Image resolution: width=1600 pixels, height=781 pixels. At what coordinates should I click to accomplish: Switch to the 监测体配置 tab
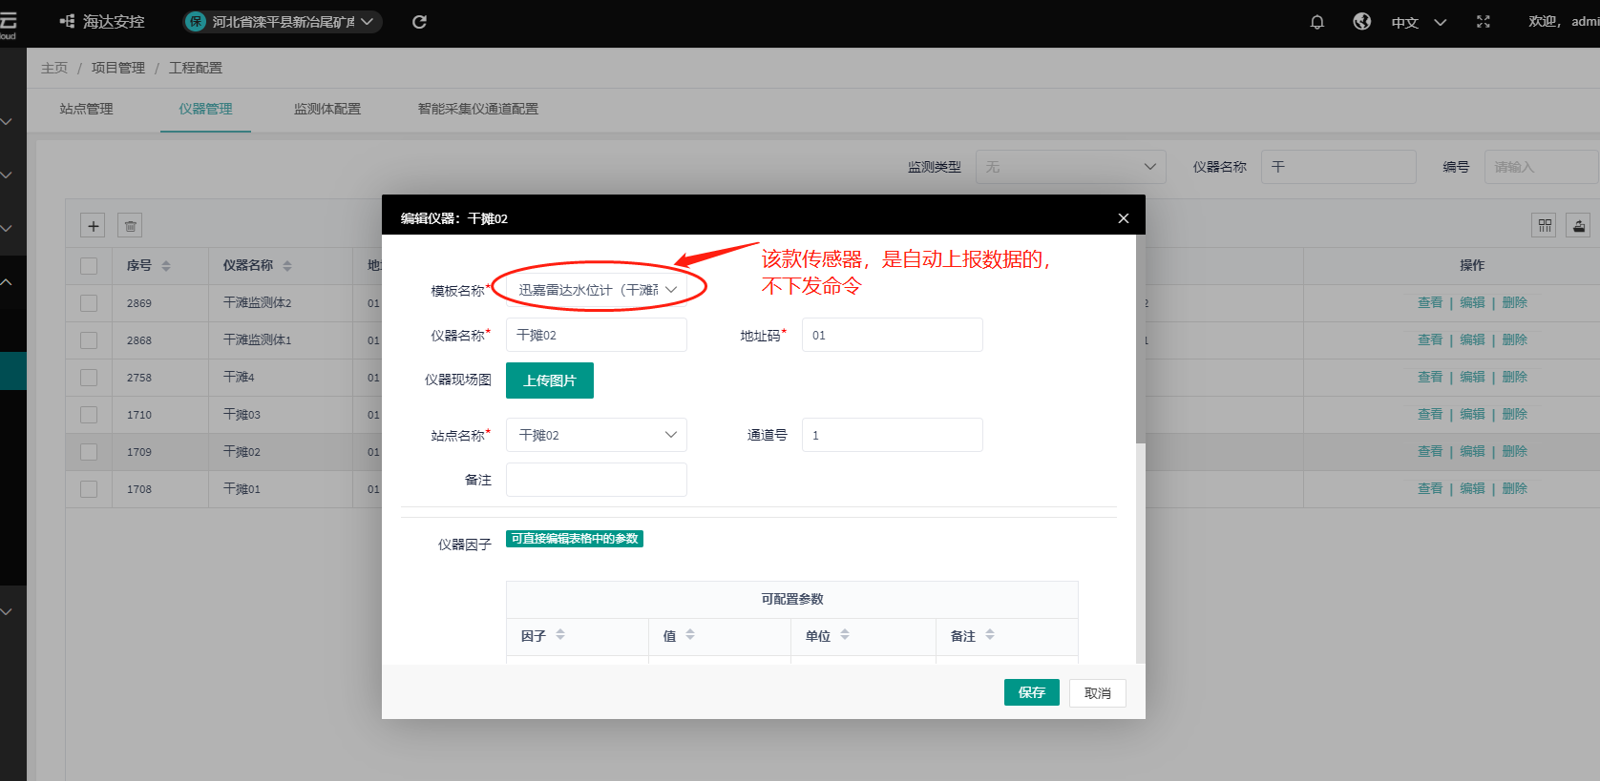(x=327, y=109)
